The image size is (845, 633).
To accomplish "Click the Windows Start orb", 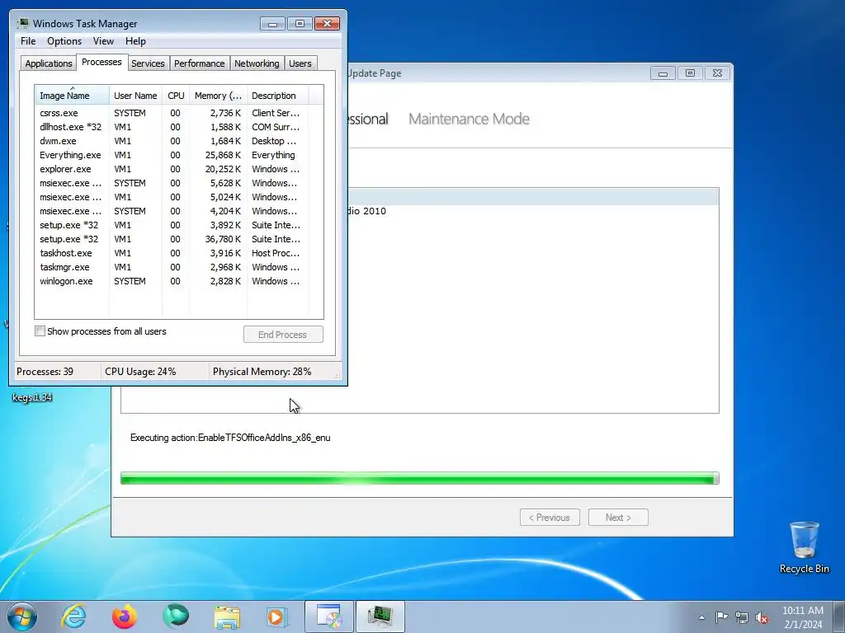I will click(22, 617).
